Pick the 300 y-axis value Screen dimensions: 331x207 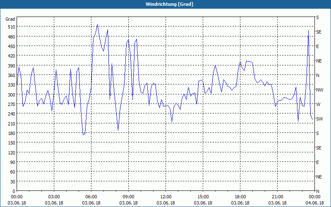12,95
